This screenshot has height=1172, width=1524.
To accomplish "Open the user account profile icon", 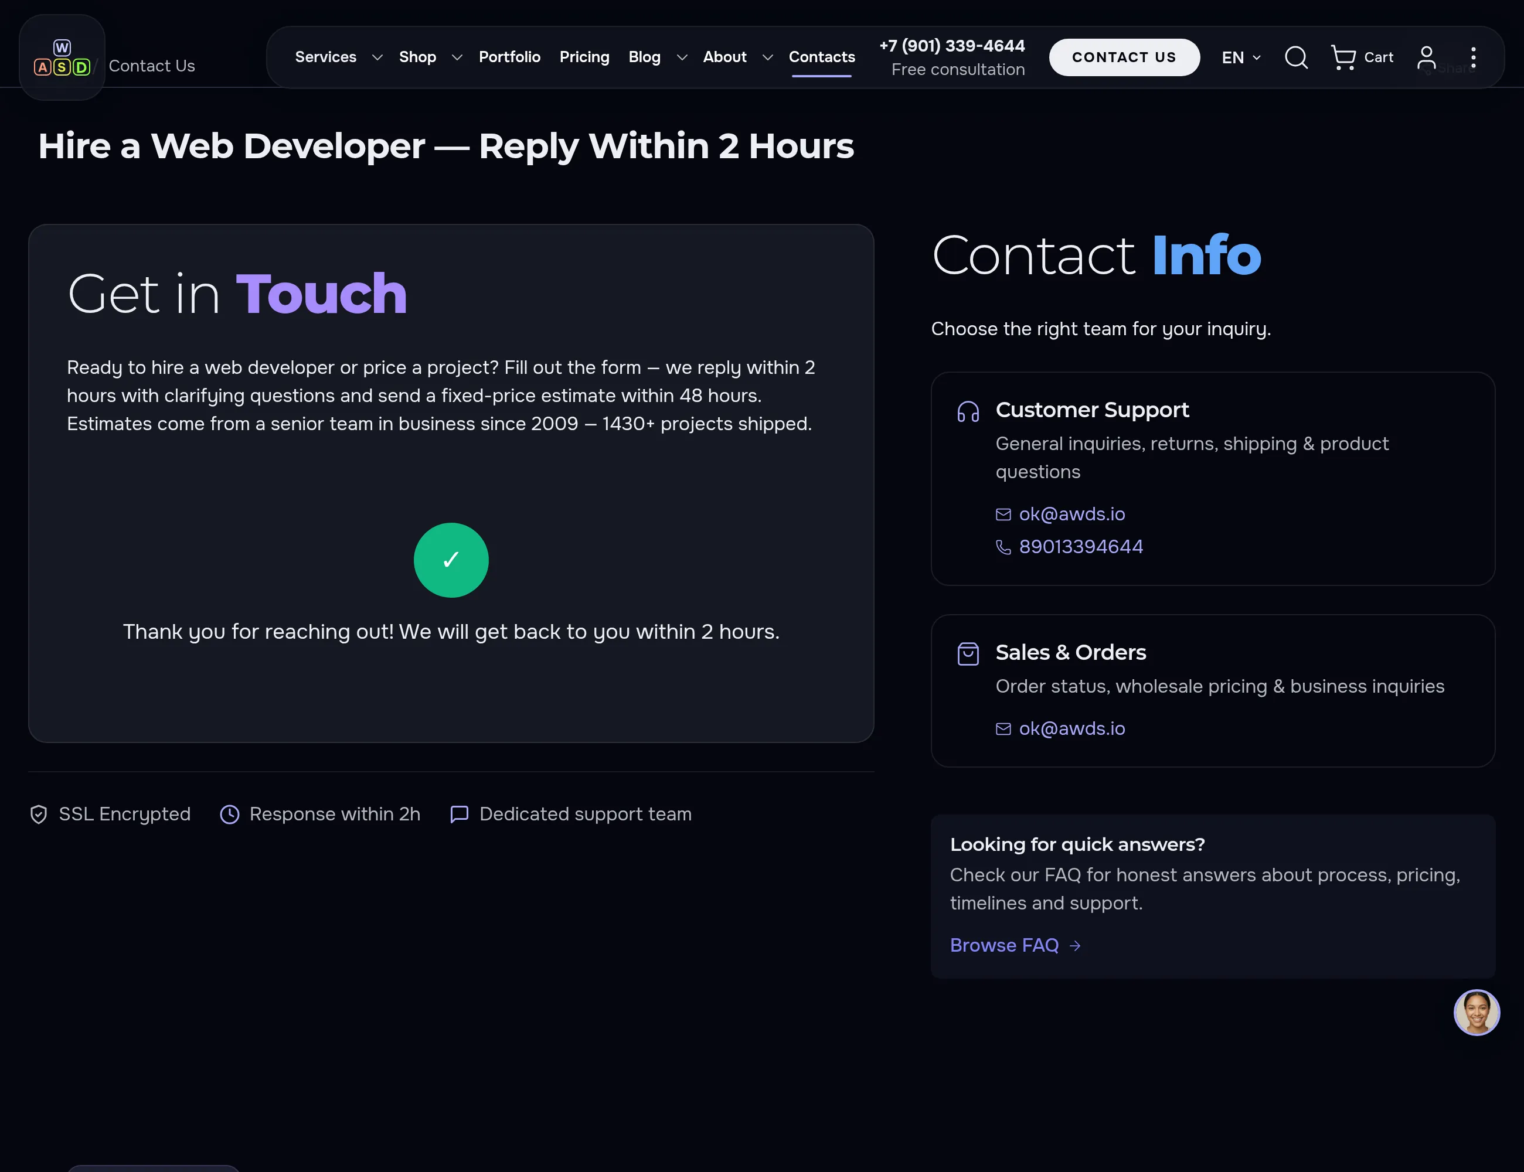I will [x=1426, y=57].
